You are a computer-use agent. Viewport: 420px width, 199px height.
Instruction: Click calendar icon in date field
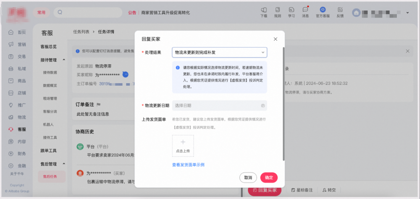coord(263,105)
